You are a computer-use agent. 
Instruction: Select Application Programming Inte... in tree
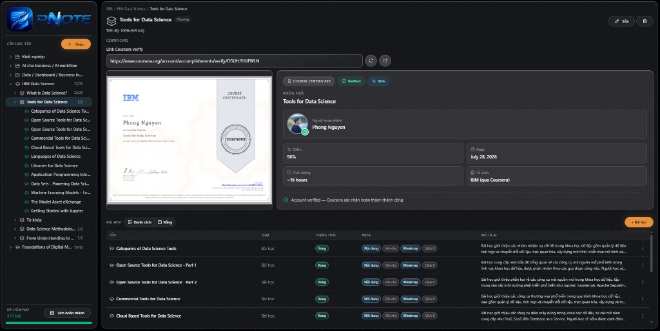tap(60, 175)
